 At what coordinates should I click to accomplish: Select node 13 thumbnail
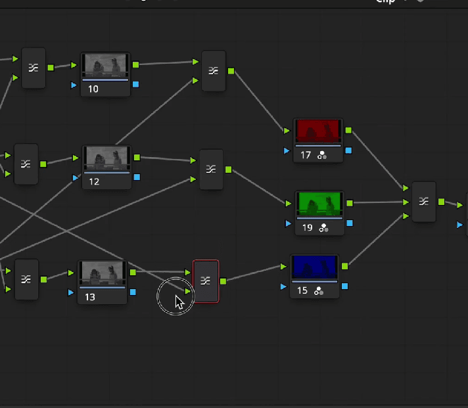pyautogui.click(x=103, y=273)
